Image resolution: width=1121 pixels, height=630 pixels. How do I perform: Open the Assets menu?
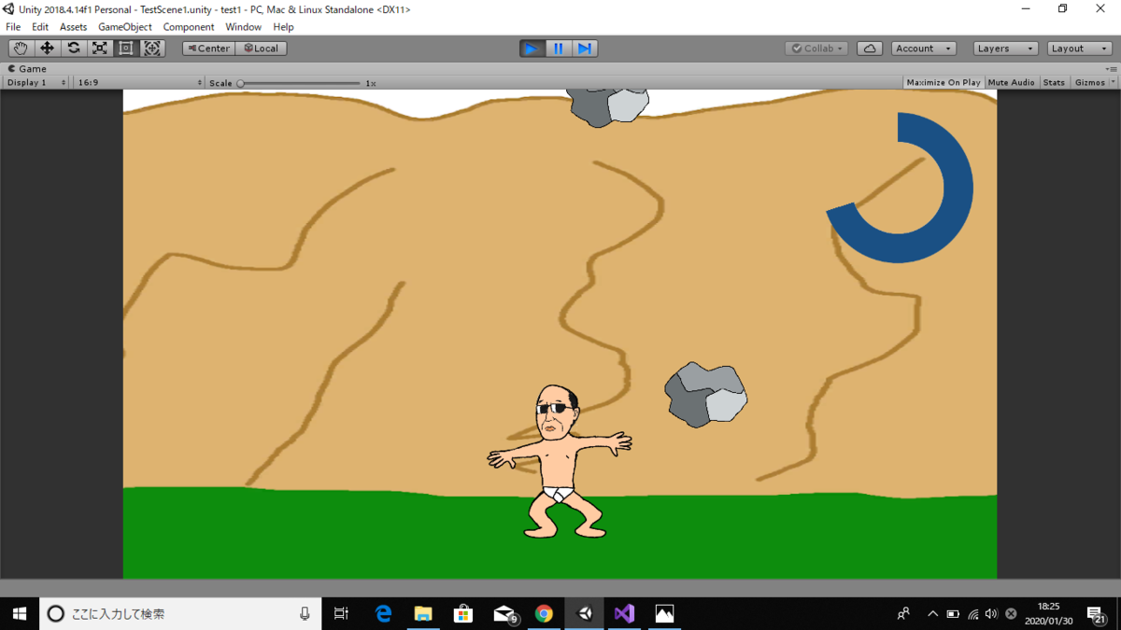[73, 27]
